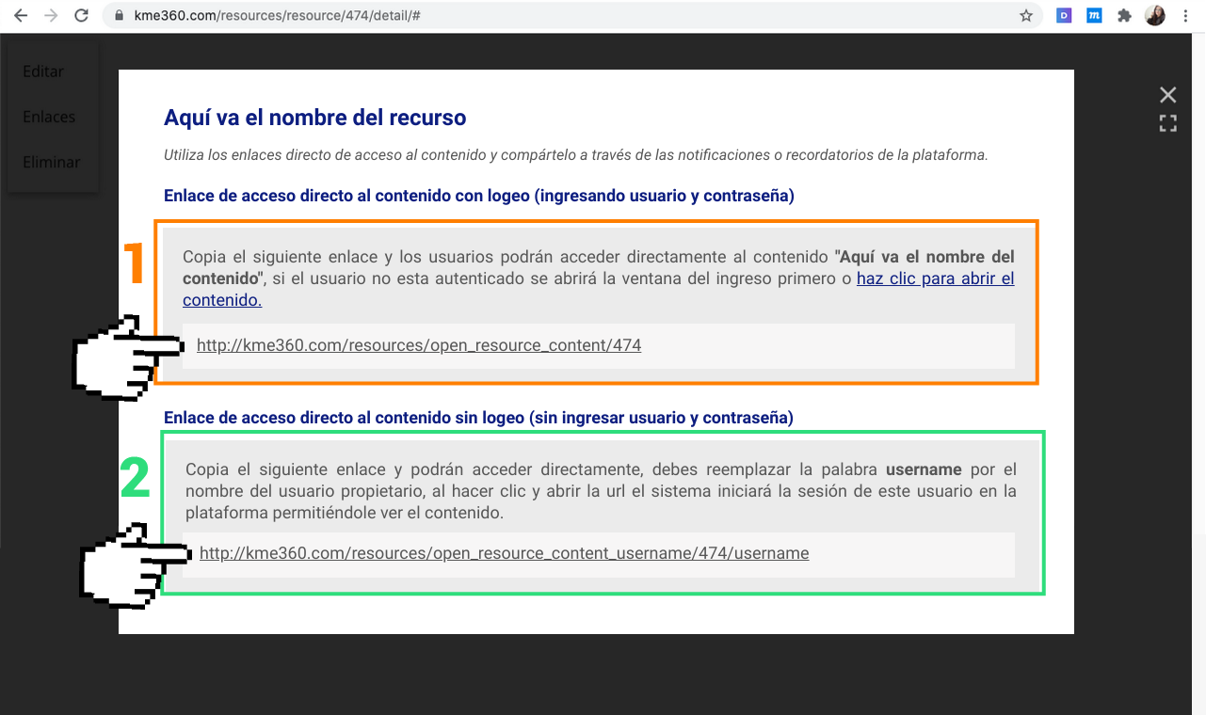Click the bold word 'username' in the description
Screen dimensions: 1206x715
(924, 469)
